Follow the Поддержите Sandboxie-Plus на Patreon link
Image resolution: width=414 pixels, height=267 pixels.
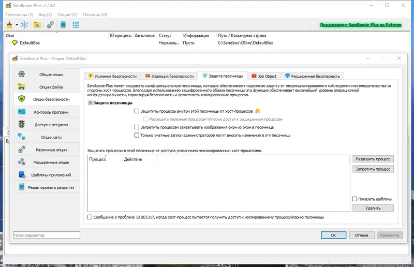(x=361, y=24)
